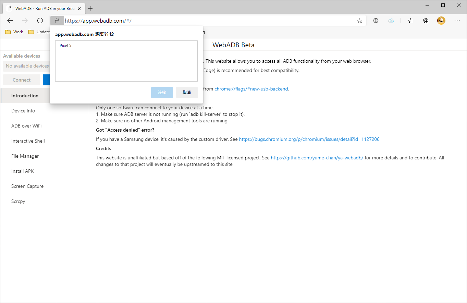Image resolution: width=467 pixels, height=303 pixels.
Task: Click the 连接 connect button in dialog
Action: coord(162,93)
